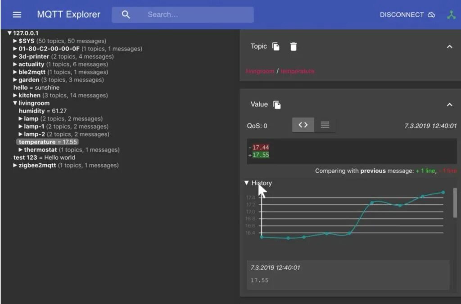Click the MQTT Explorer title
Screen dimensions: 461x304
click(x=68, y=14)
